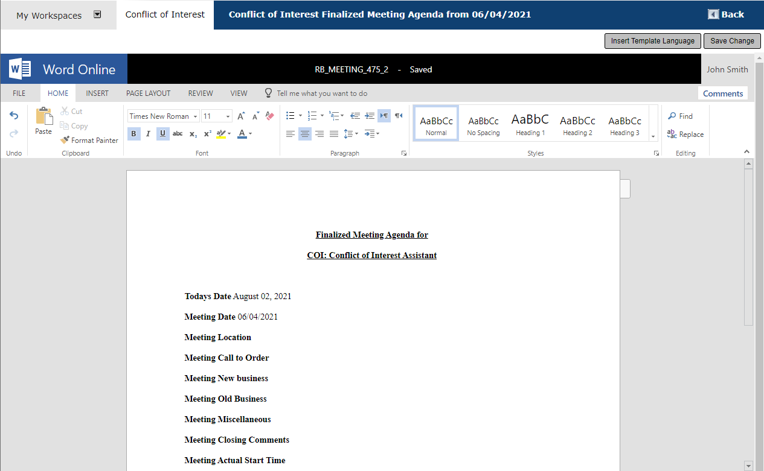Open text highlight color dropdown
The height and width of the screenshot is (471, 764).
230,134
